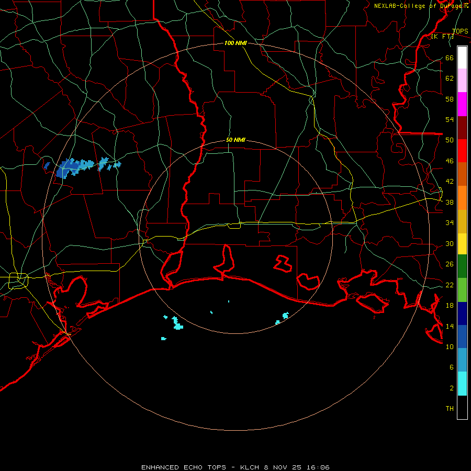Click the 22 legend value

point(450,285)
